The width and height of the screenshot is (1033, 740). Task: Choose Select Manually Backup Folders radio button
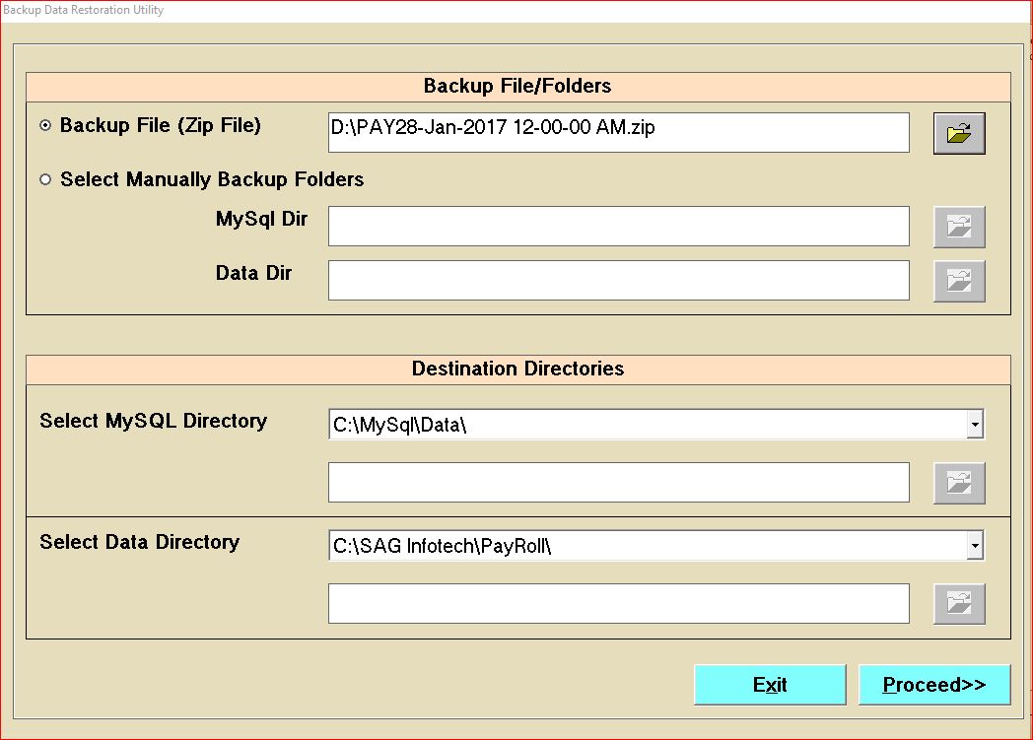click(45, 180)
